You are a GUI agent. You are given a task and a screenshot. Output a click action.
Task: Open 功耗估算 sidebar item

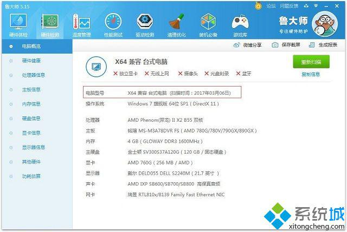click(x=31, y=176)
